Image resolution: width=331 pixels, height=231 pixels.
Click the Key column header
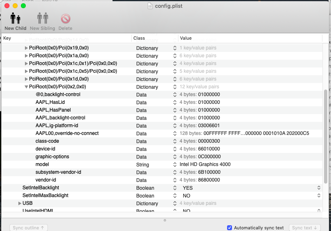coord(67,38)
